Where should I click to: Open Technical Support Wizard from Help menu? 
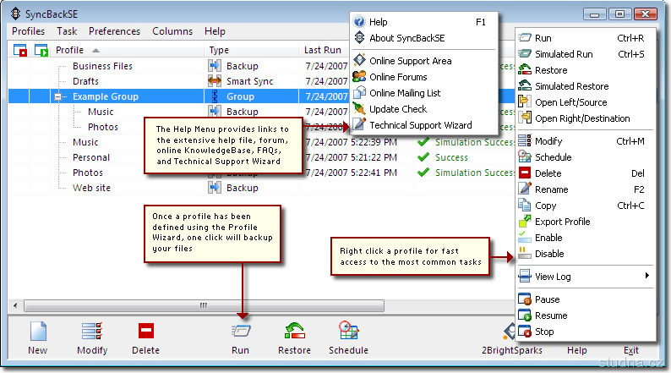(x=420, y=125)
